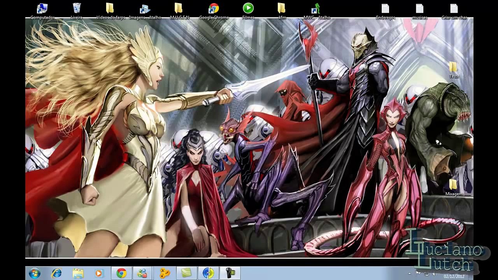Open Windows Media Player from taskbar
This screenshot has height=280, width=498.
pyautogui.click(x=99, y=273)
